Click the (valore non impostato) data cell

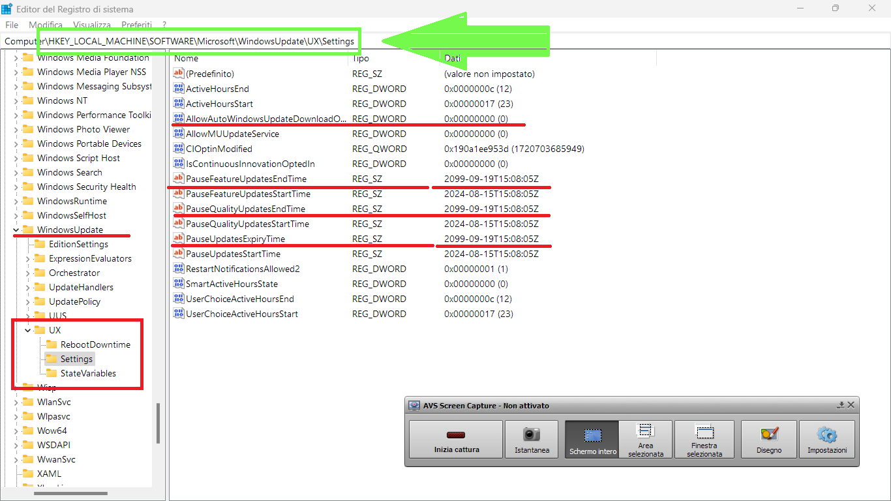coord(489,74)
